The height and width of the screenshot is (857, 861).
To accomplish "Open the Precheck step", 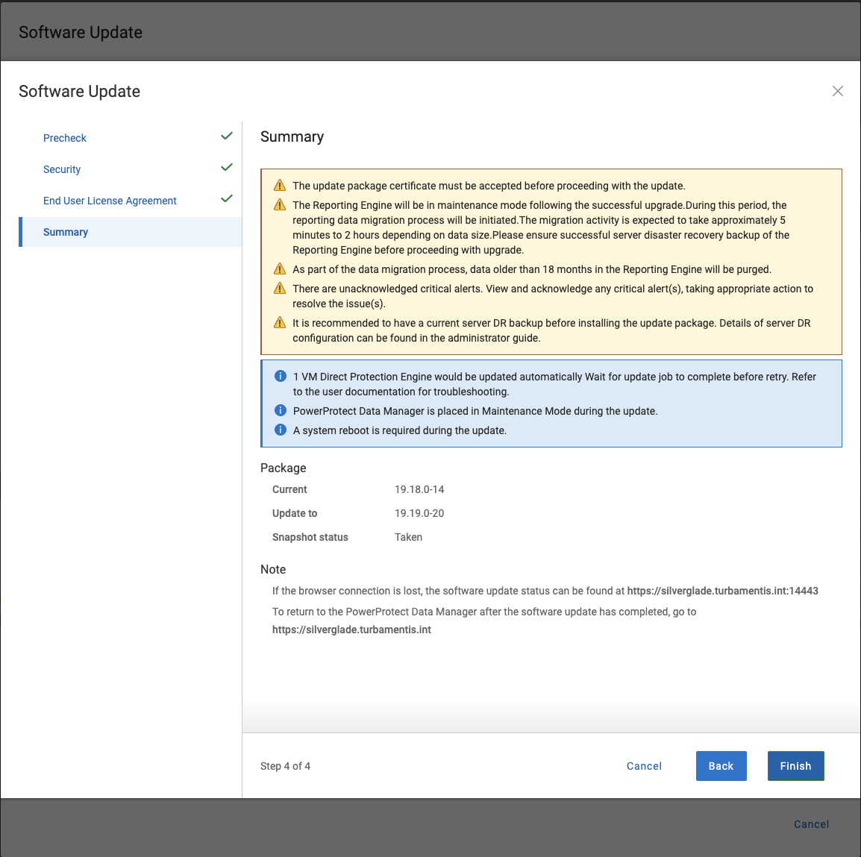I will (65, 138).
